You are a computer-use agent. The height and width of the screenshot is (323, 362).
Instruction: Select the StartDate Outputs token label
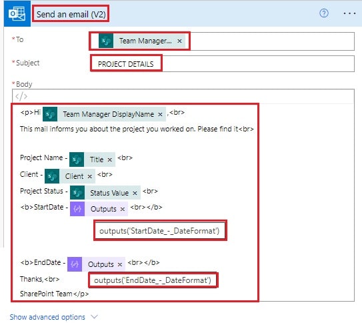point(103,209)
